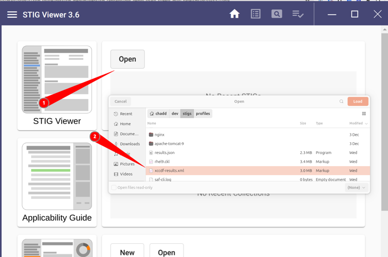Select Downloads in the file dialog sidebar

(x=129, y=144)
